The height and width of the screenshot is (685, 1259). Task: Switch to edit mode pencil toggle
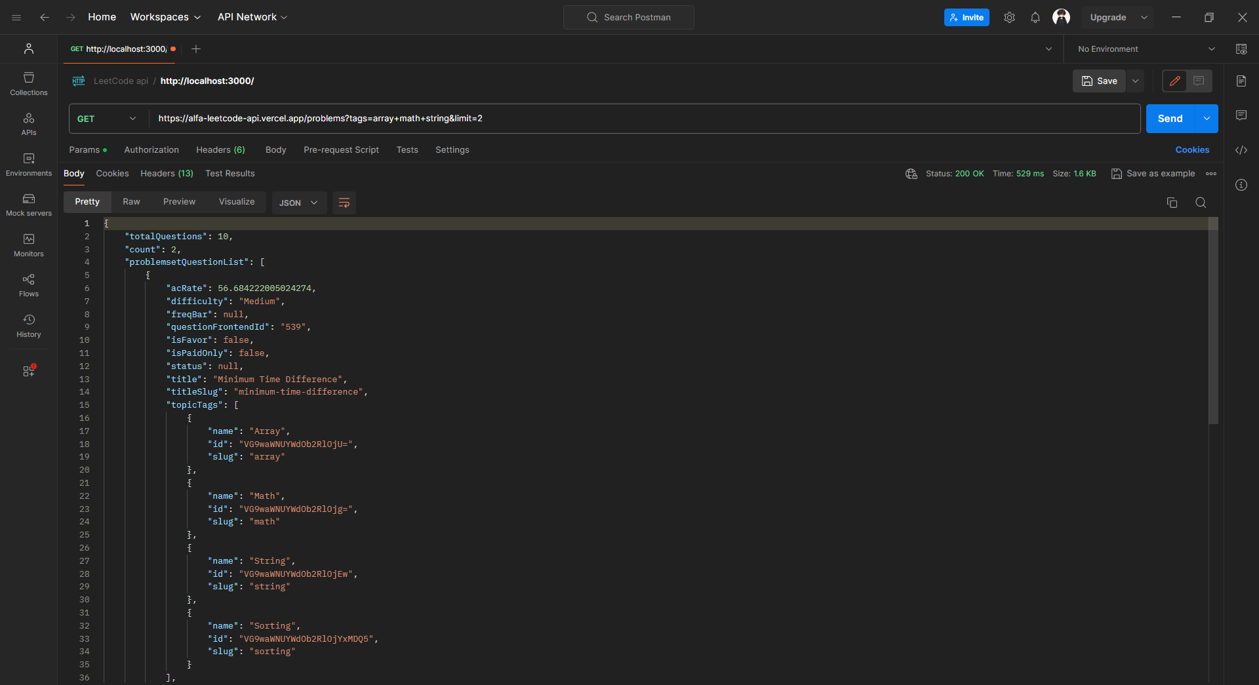(1174, 81)
